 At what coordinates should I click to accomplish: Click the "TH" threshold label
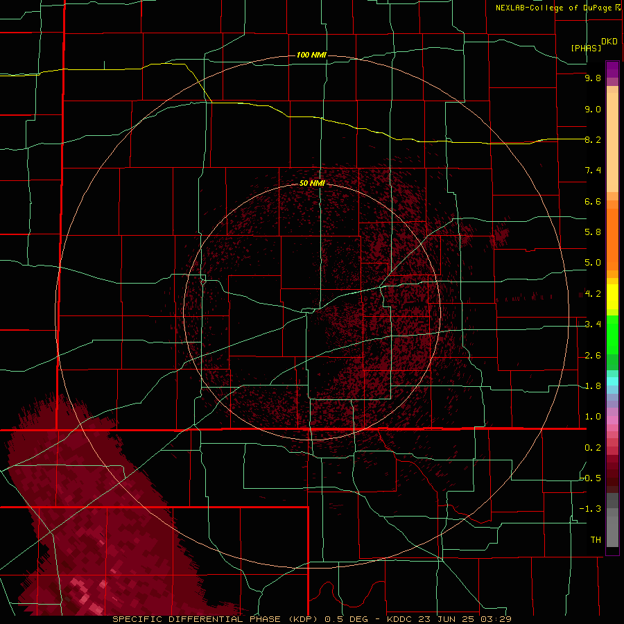596,540
